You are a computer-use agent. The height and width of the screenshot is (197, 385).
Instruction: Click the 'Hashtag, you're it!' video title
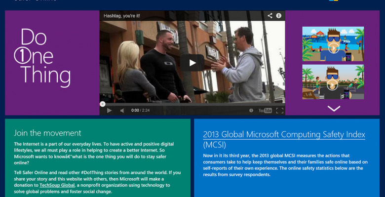(x=122, y=16)
